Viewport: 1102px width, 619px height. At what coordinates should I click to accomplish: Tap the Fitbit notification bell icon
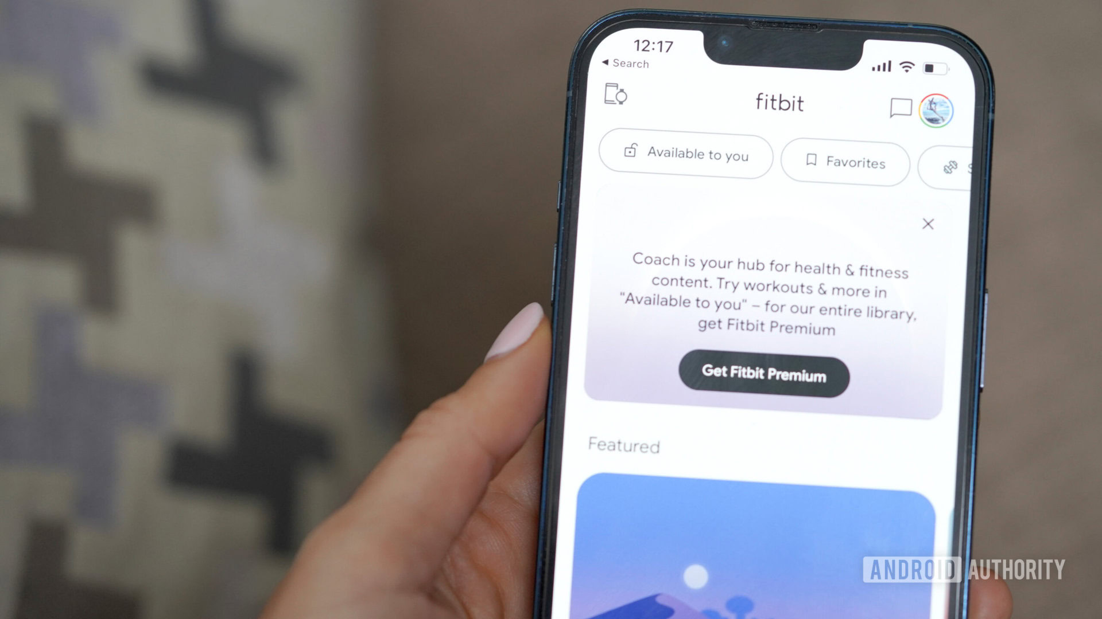pos(902,109)
